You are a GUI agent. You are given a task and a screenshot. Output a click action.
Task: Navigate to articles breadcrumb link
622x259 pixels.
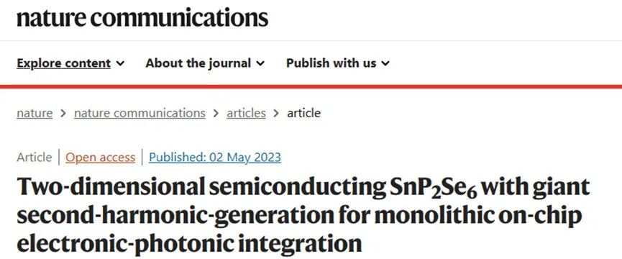(246, 113)
